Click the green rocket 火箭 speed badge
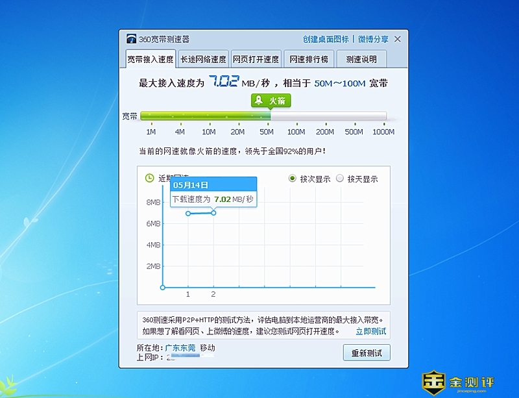 click(x=271, y=101)
